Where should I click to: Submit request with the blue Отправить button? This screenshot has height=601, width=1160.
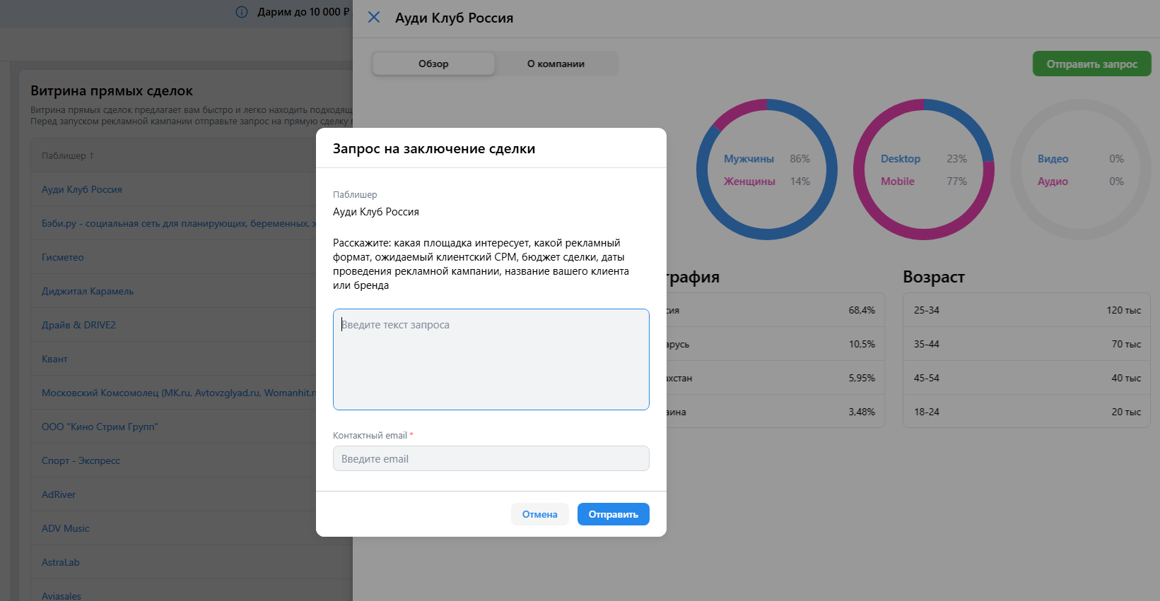[613, 514]
